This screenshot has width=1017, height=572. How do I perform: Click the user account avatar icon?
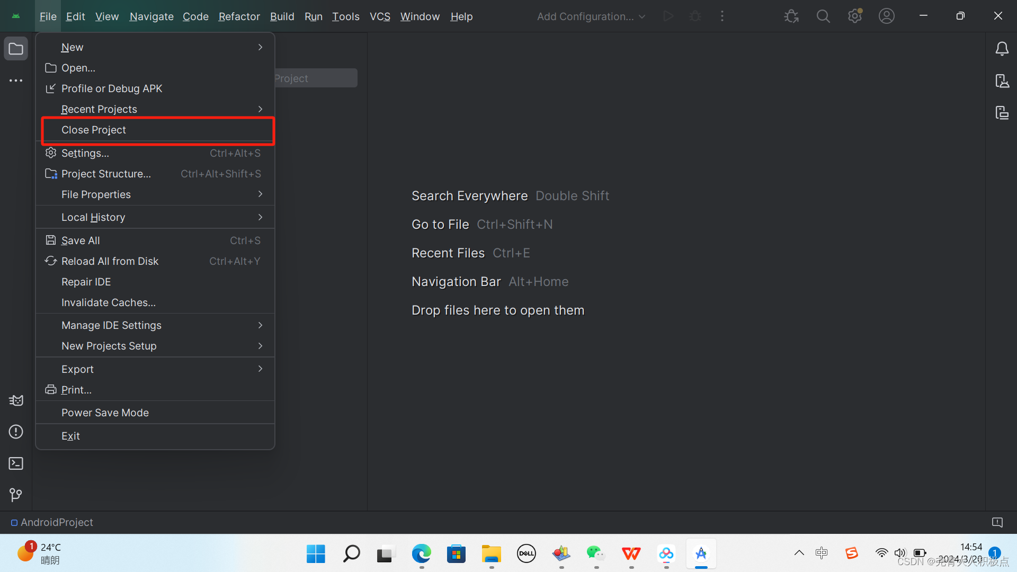click(x=886, y=16)
